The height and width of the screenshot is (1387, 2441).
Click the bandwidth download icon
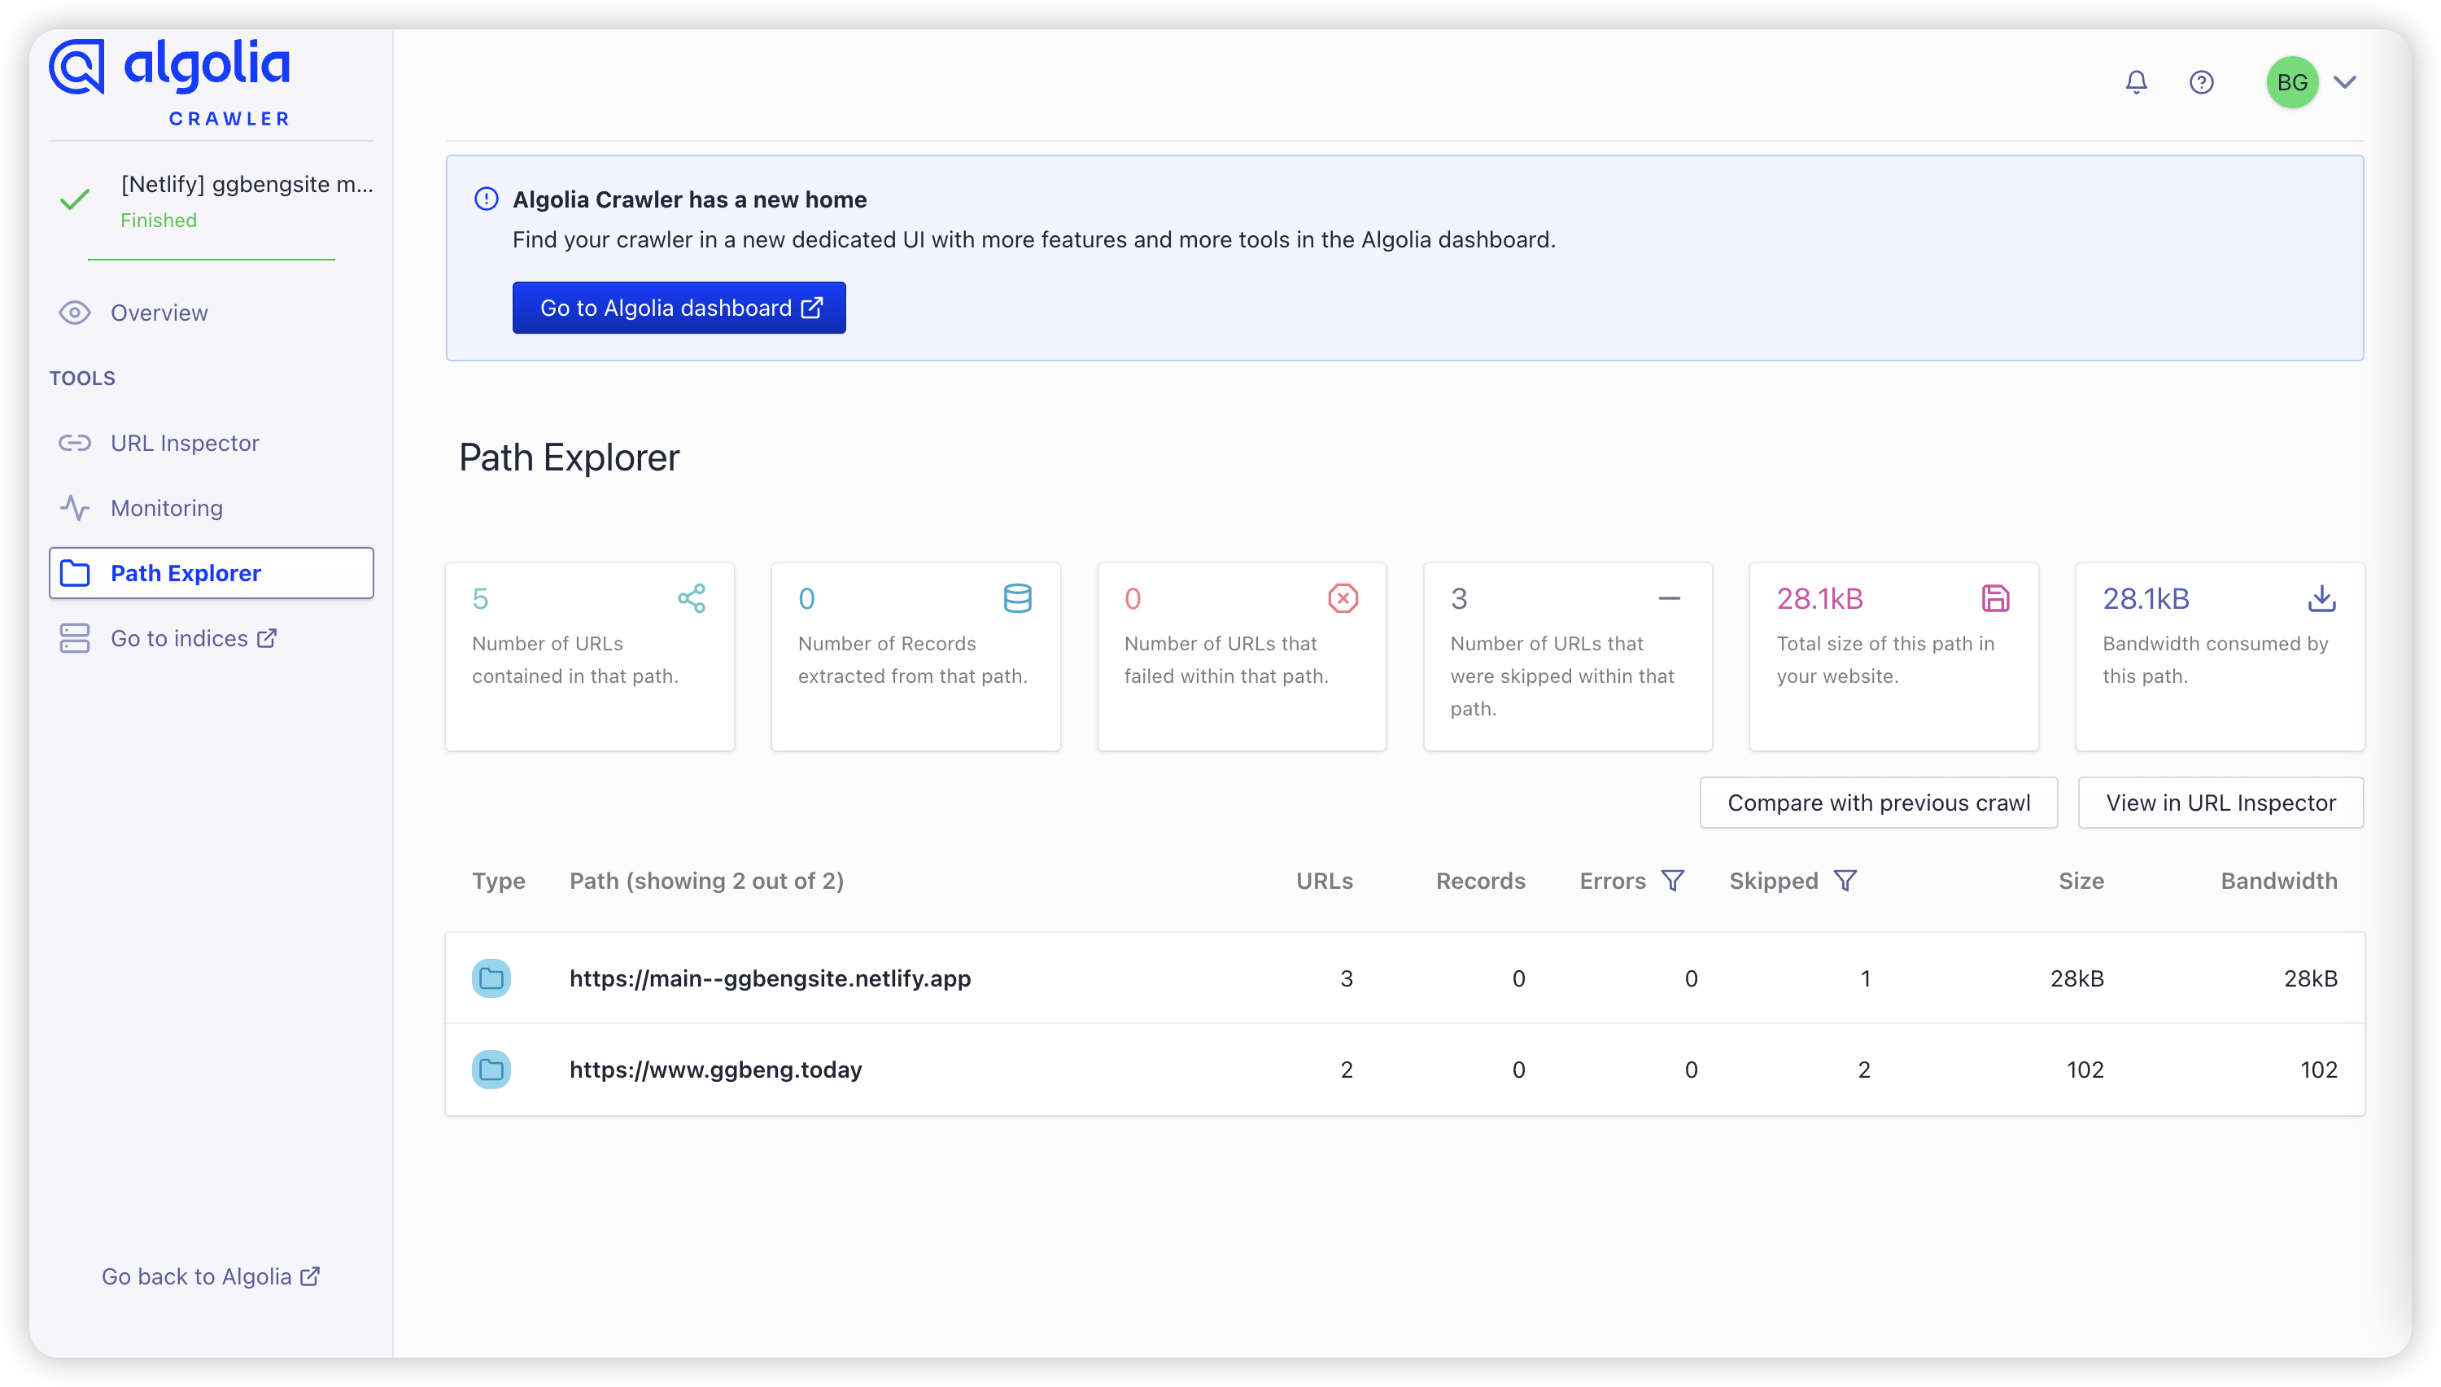[x=2321, y=598]
